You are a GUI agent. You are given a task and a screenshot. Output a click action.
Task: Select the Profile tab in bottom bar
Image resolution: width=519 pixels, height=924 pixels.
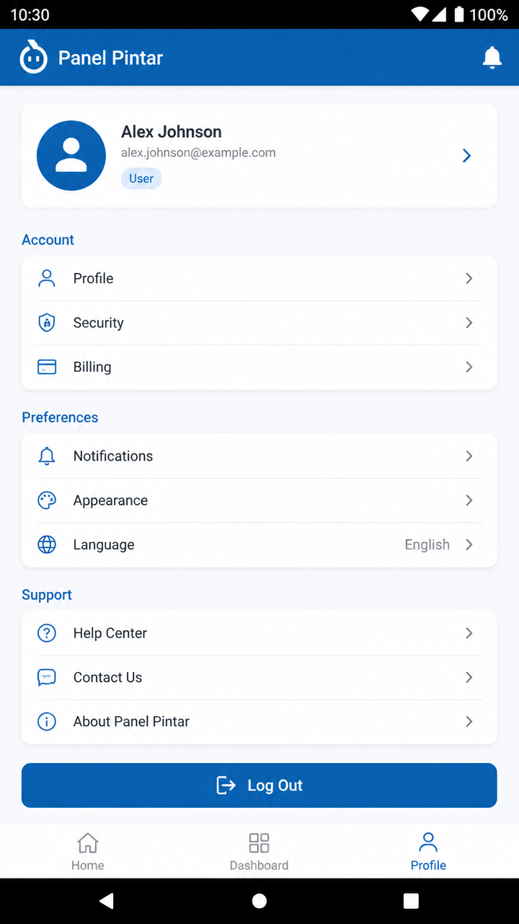click(428, 851)
